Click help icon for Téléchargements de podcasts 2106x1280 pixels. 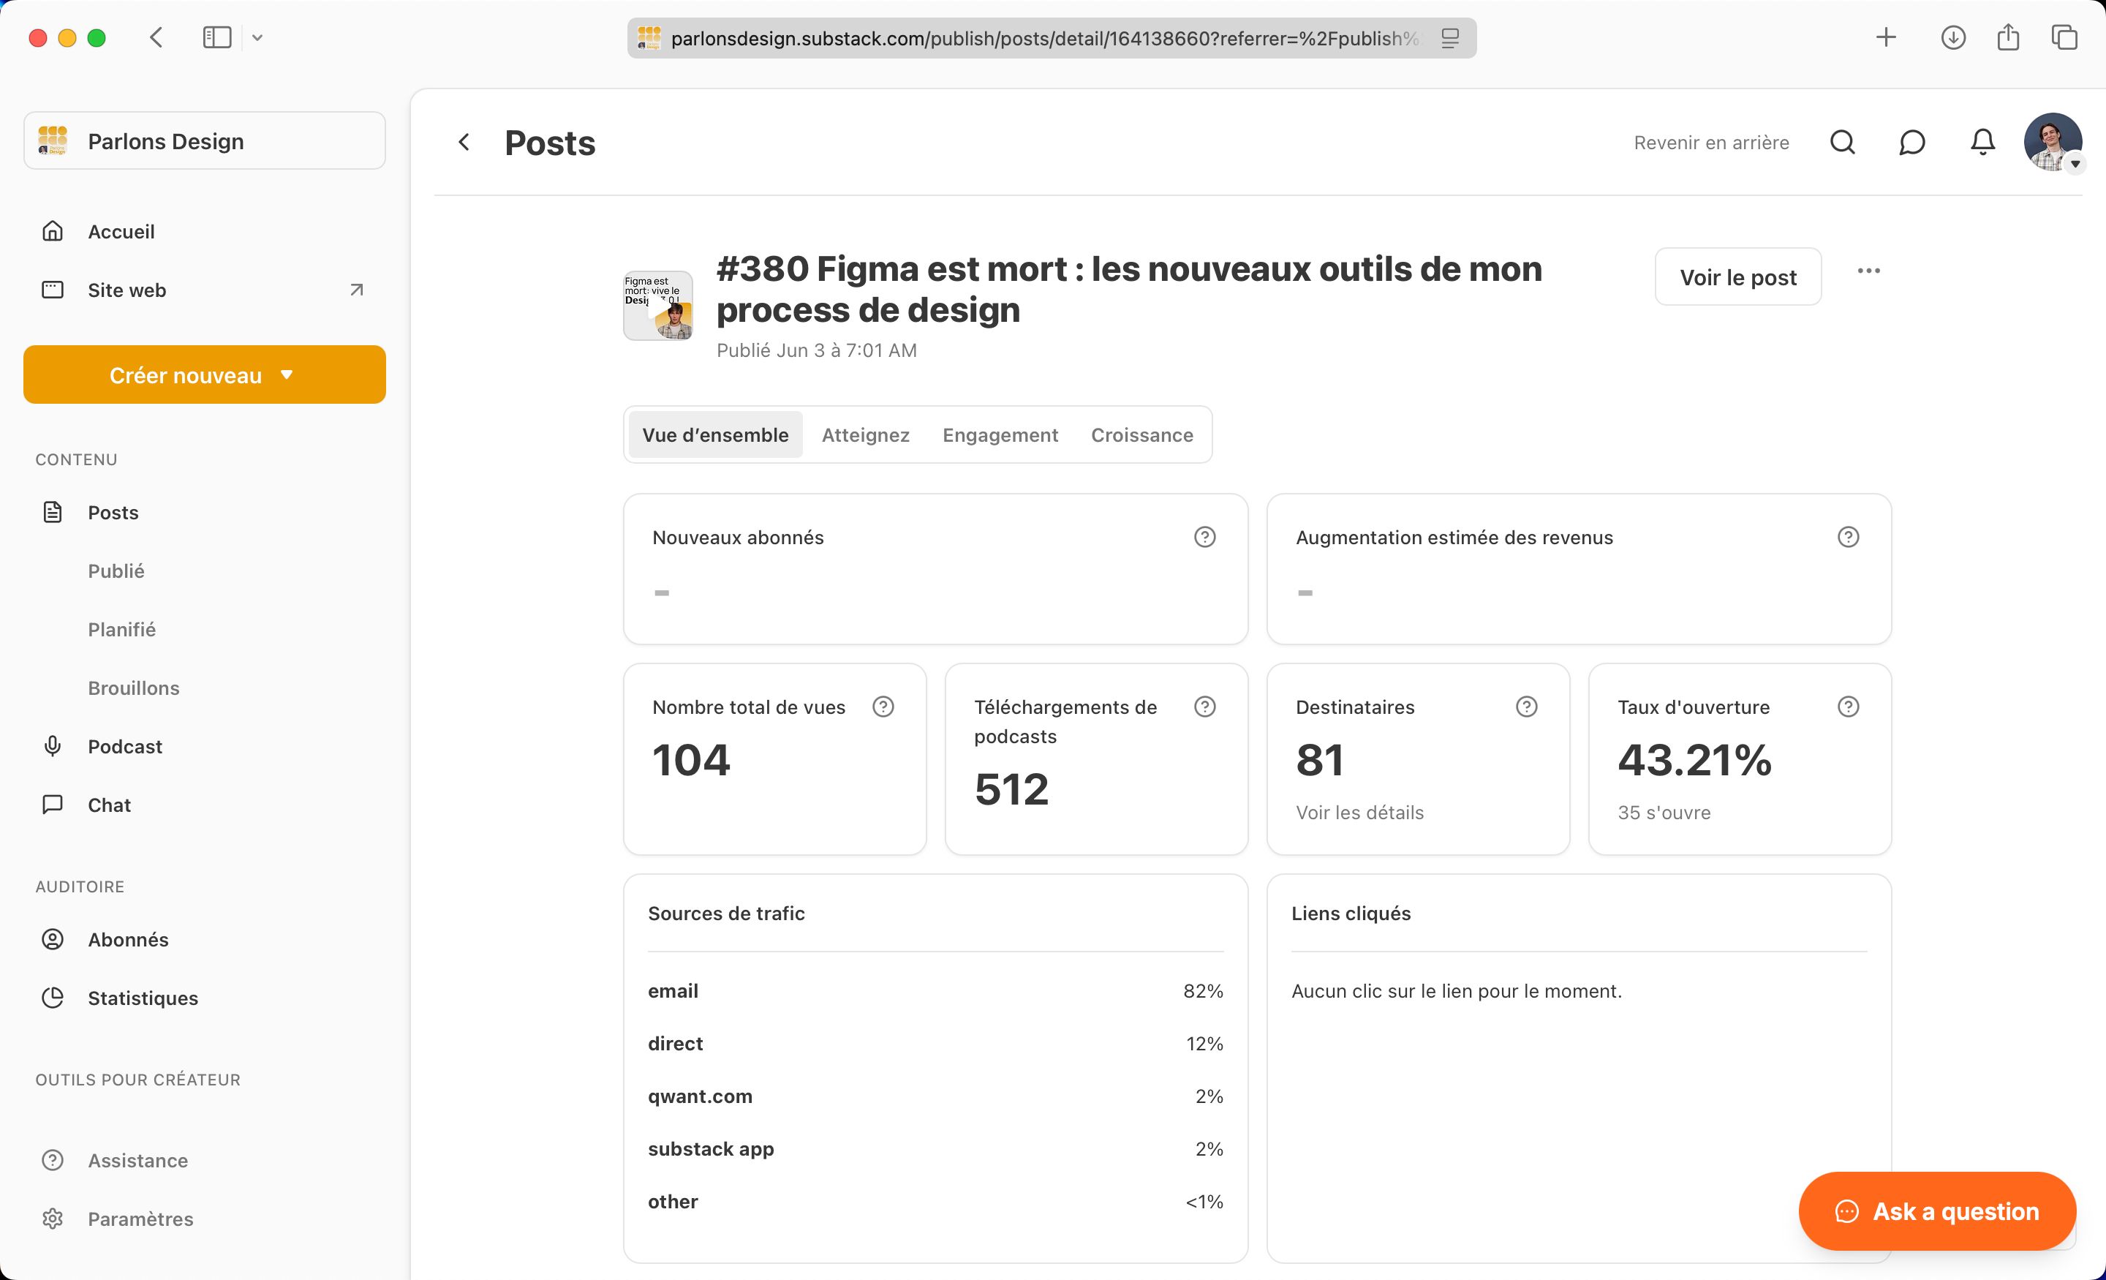coord(1205,707)
